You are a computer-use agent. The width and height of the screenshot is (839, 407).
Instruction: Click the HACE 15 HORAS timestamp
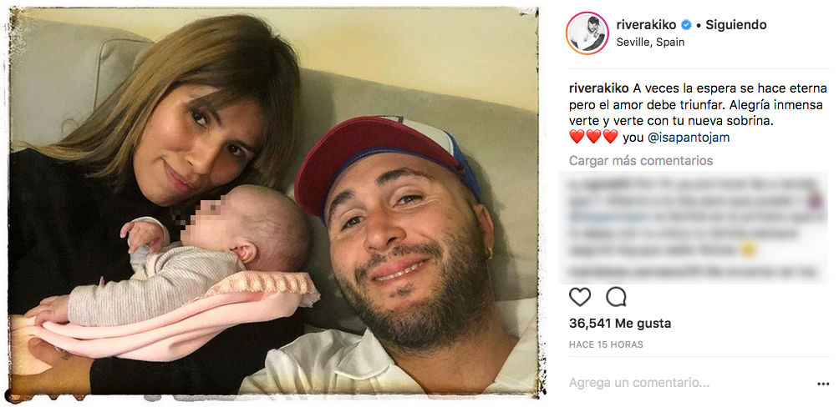tap(606, 344)
